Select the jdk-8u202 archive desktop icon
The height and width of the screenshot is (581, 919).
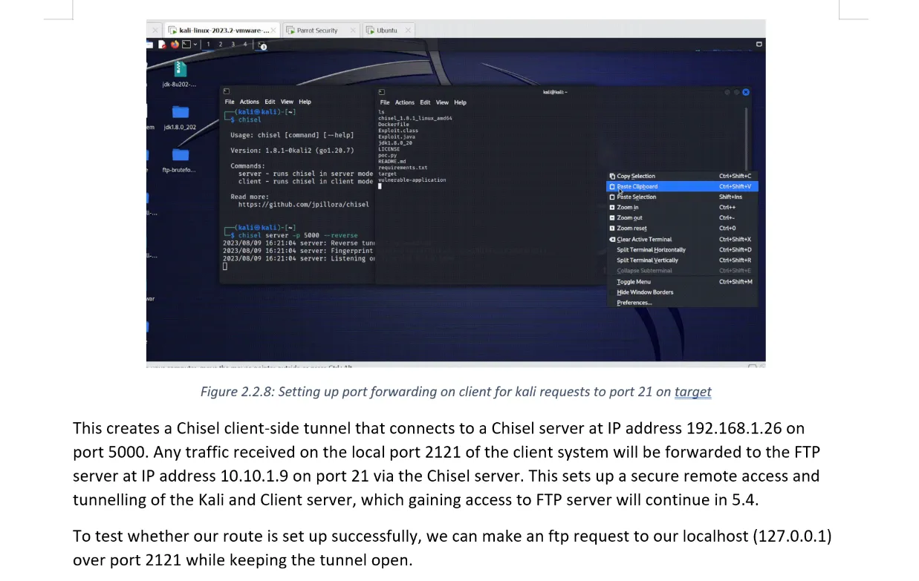tap(180, 74)
